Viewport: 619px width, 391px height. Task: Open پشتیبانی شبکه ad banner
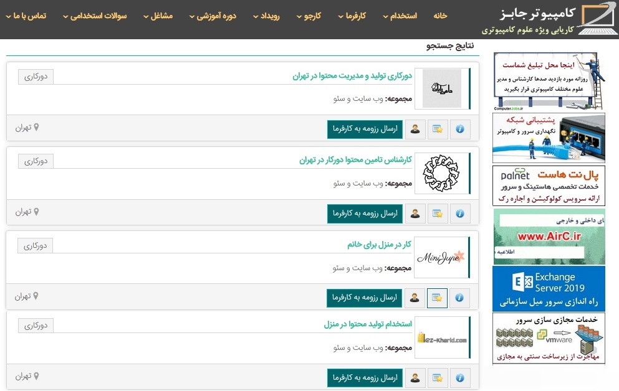[x=549, y=138]
